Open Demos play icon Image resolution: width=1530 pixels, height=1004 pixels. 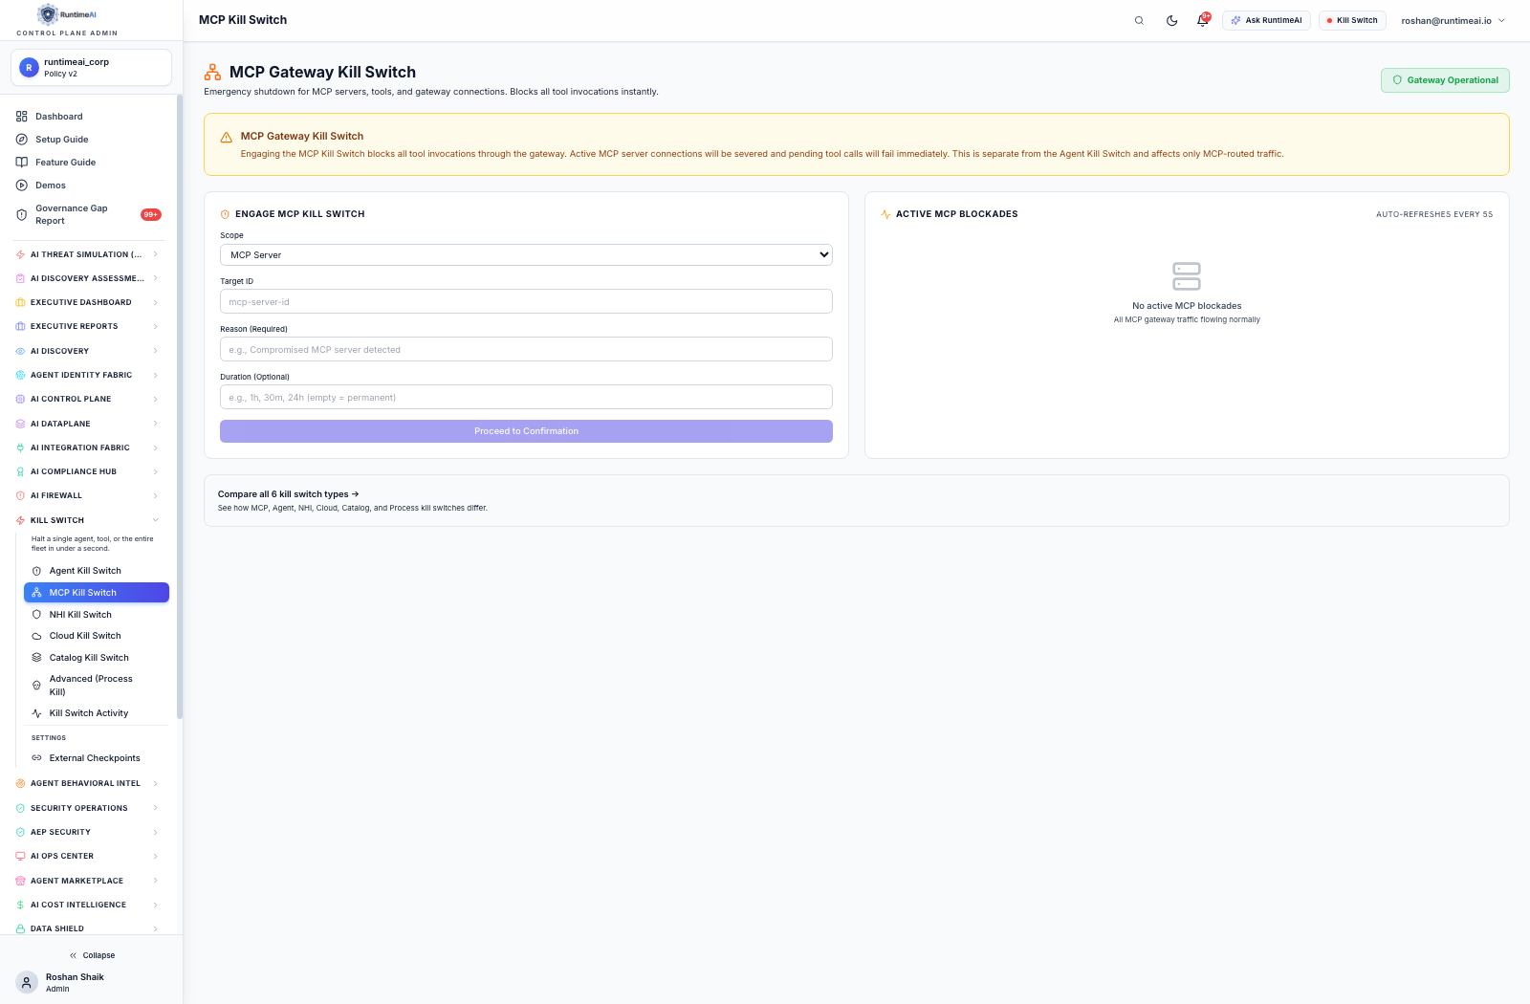coord(21,186)
